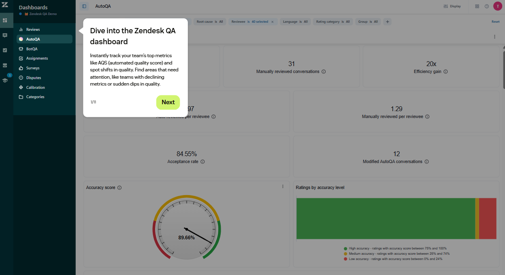Click the 12 modified AutoQA conversations value

click(396, 154)
